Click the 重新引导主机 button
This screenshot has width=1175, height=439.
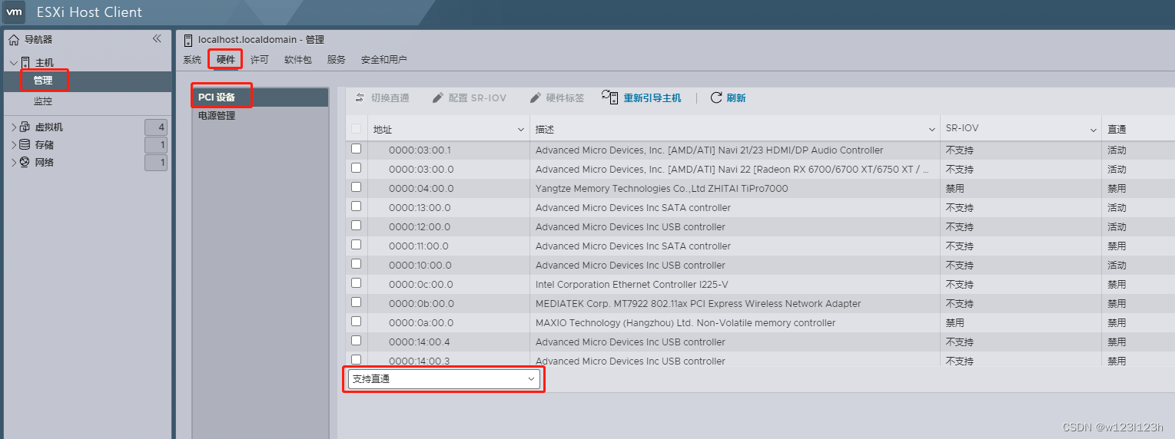tap(642, 97)
